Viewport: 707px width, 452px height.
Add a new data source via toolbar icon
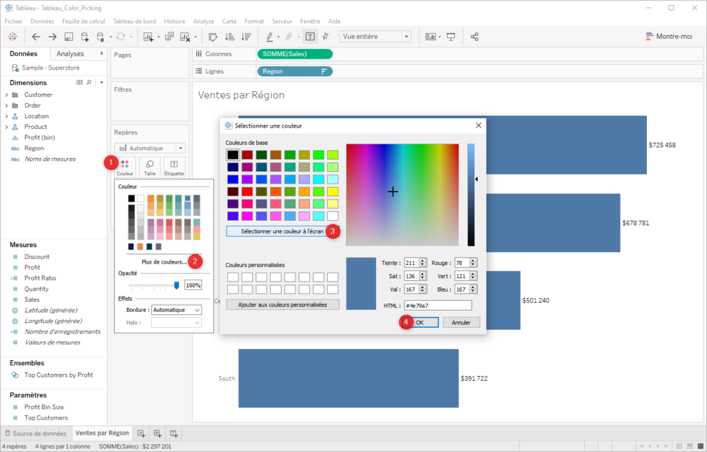click(x=85, y=37)
